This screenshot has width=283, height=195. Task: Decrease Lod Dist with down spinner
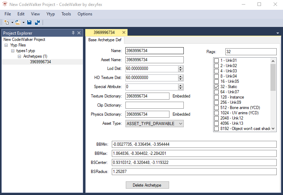point(181,70)
